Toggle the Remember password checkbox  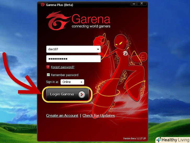48,75
